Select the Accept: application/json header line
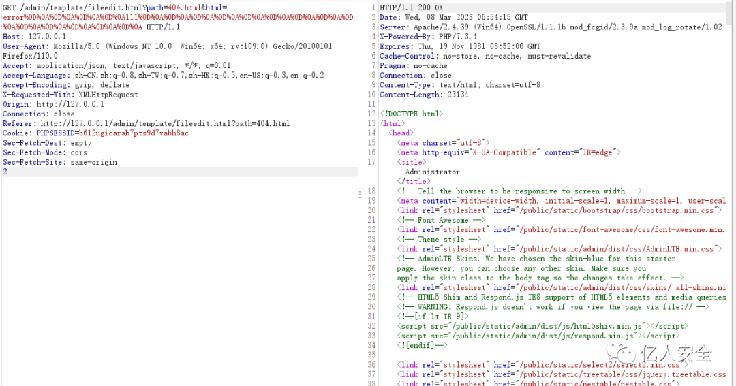The width and height of the screenshot is (736, 386). (x=117, y=65)
